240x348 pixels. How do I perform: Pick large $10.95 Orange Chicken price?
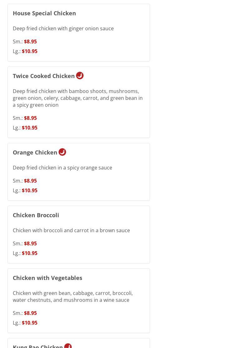pos(30,191)
